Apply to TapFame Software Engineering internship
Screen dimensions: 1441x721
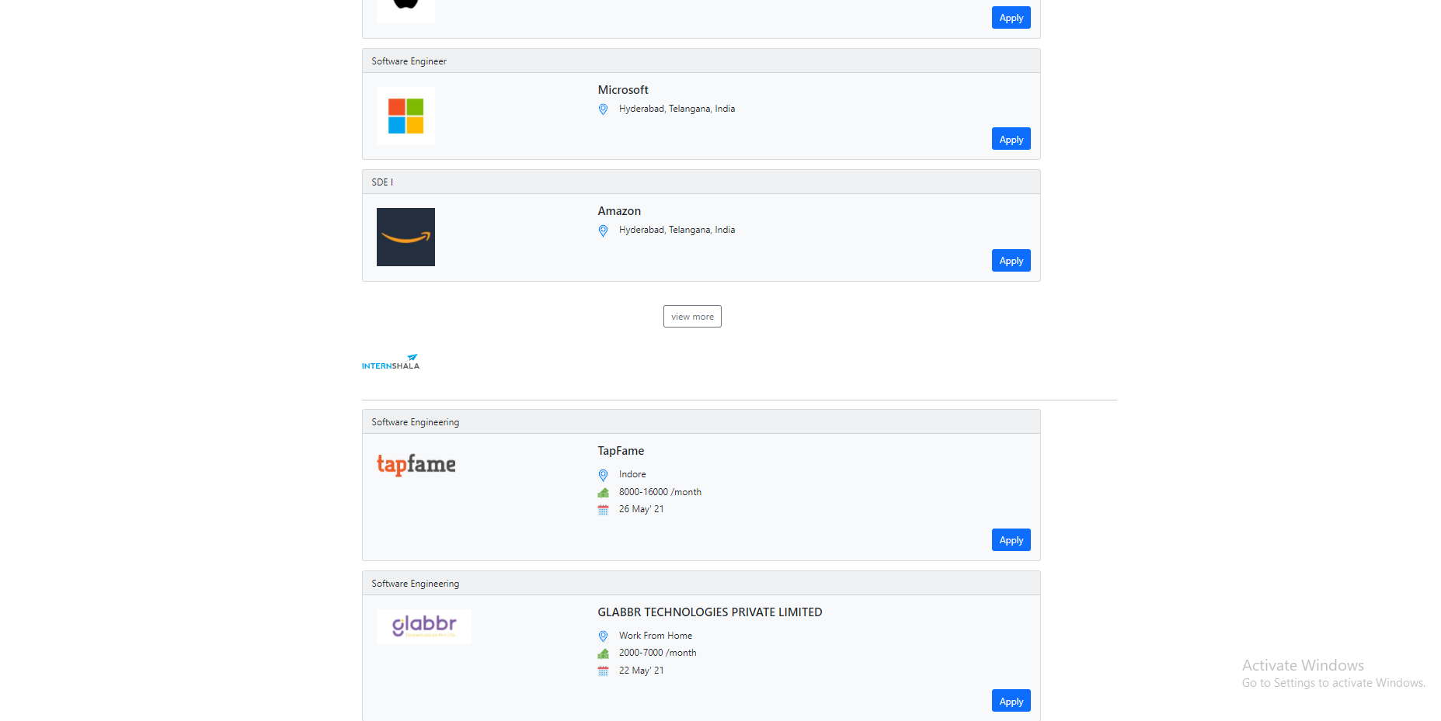tap(1011, 539)
